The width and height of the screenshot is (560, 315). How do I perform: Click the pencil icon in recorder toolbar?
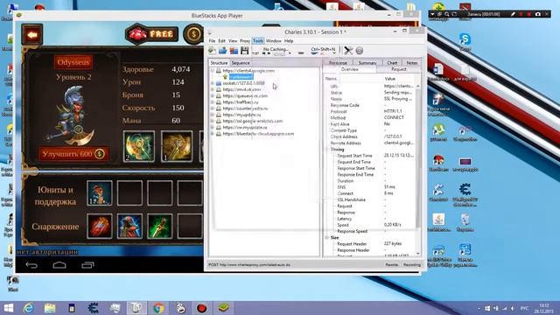[x=513, y=14]
